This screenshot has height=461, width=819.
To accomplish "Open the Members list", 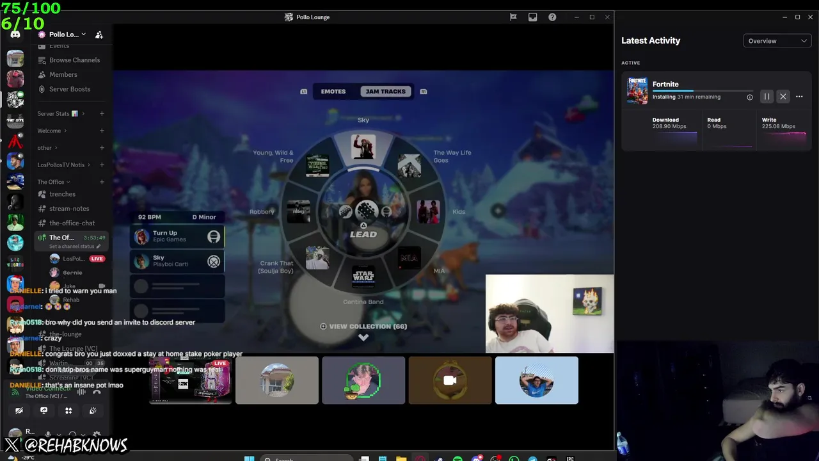I will [58, 74].
